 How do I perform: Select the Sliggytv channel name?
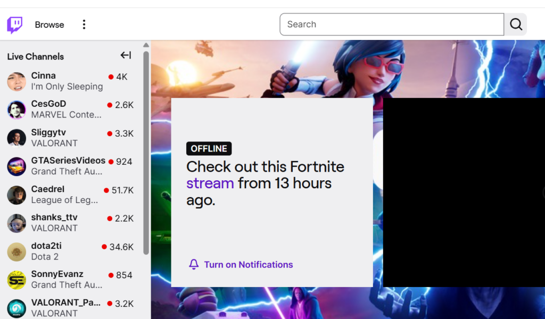48,132
